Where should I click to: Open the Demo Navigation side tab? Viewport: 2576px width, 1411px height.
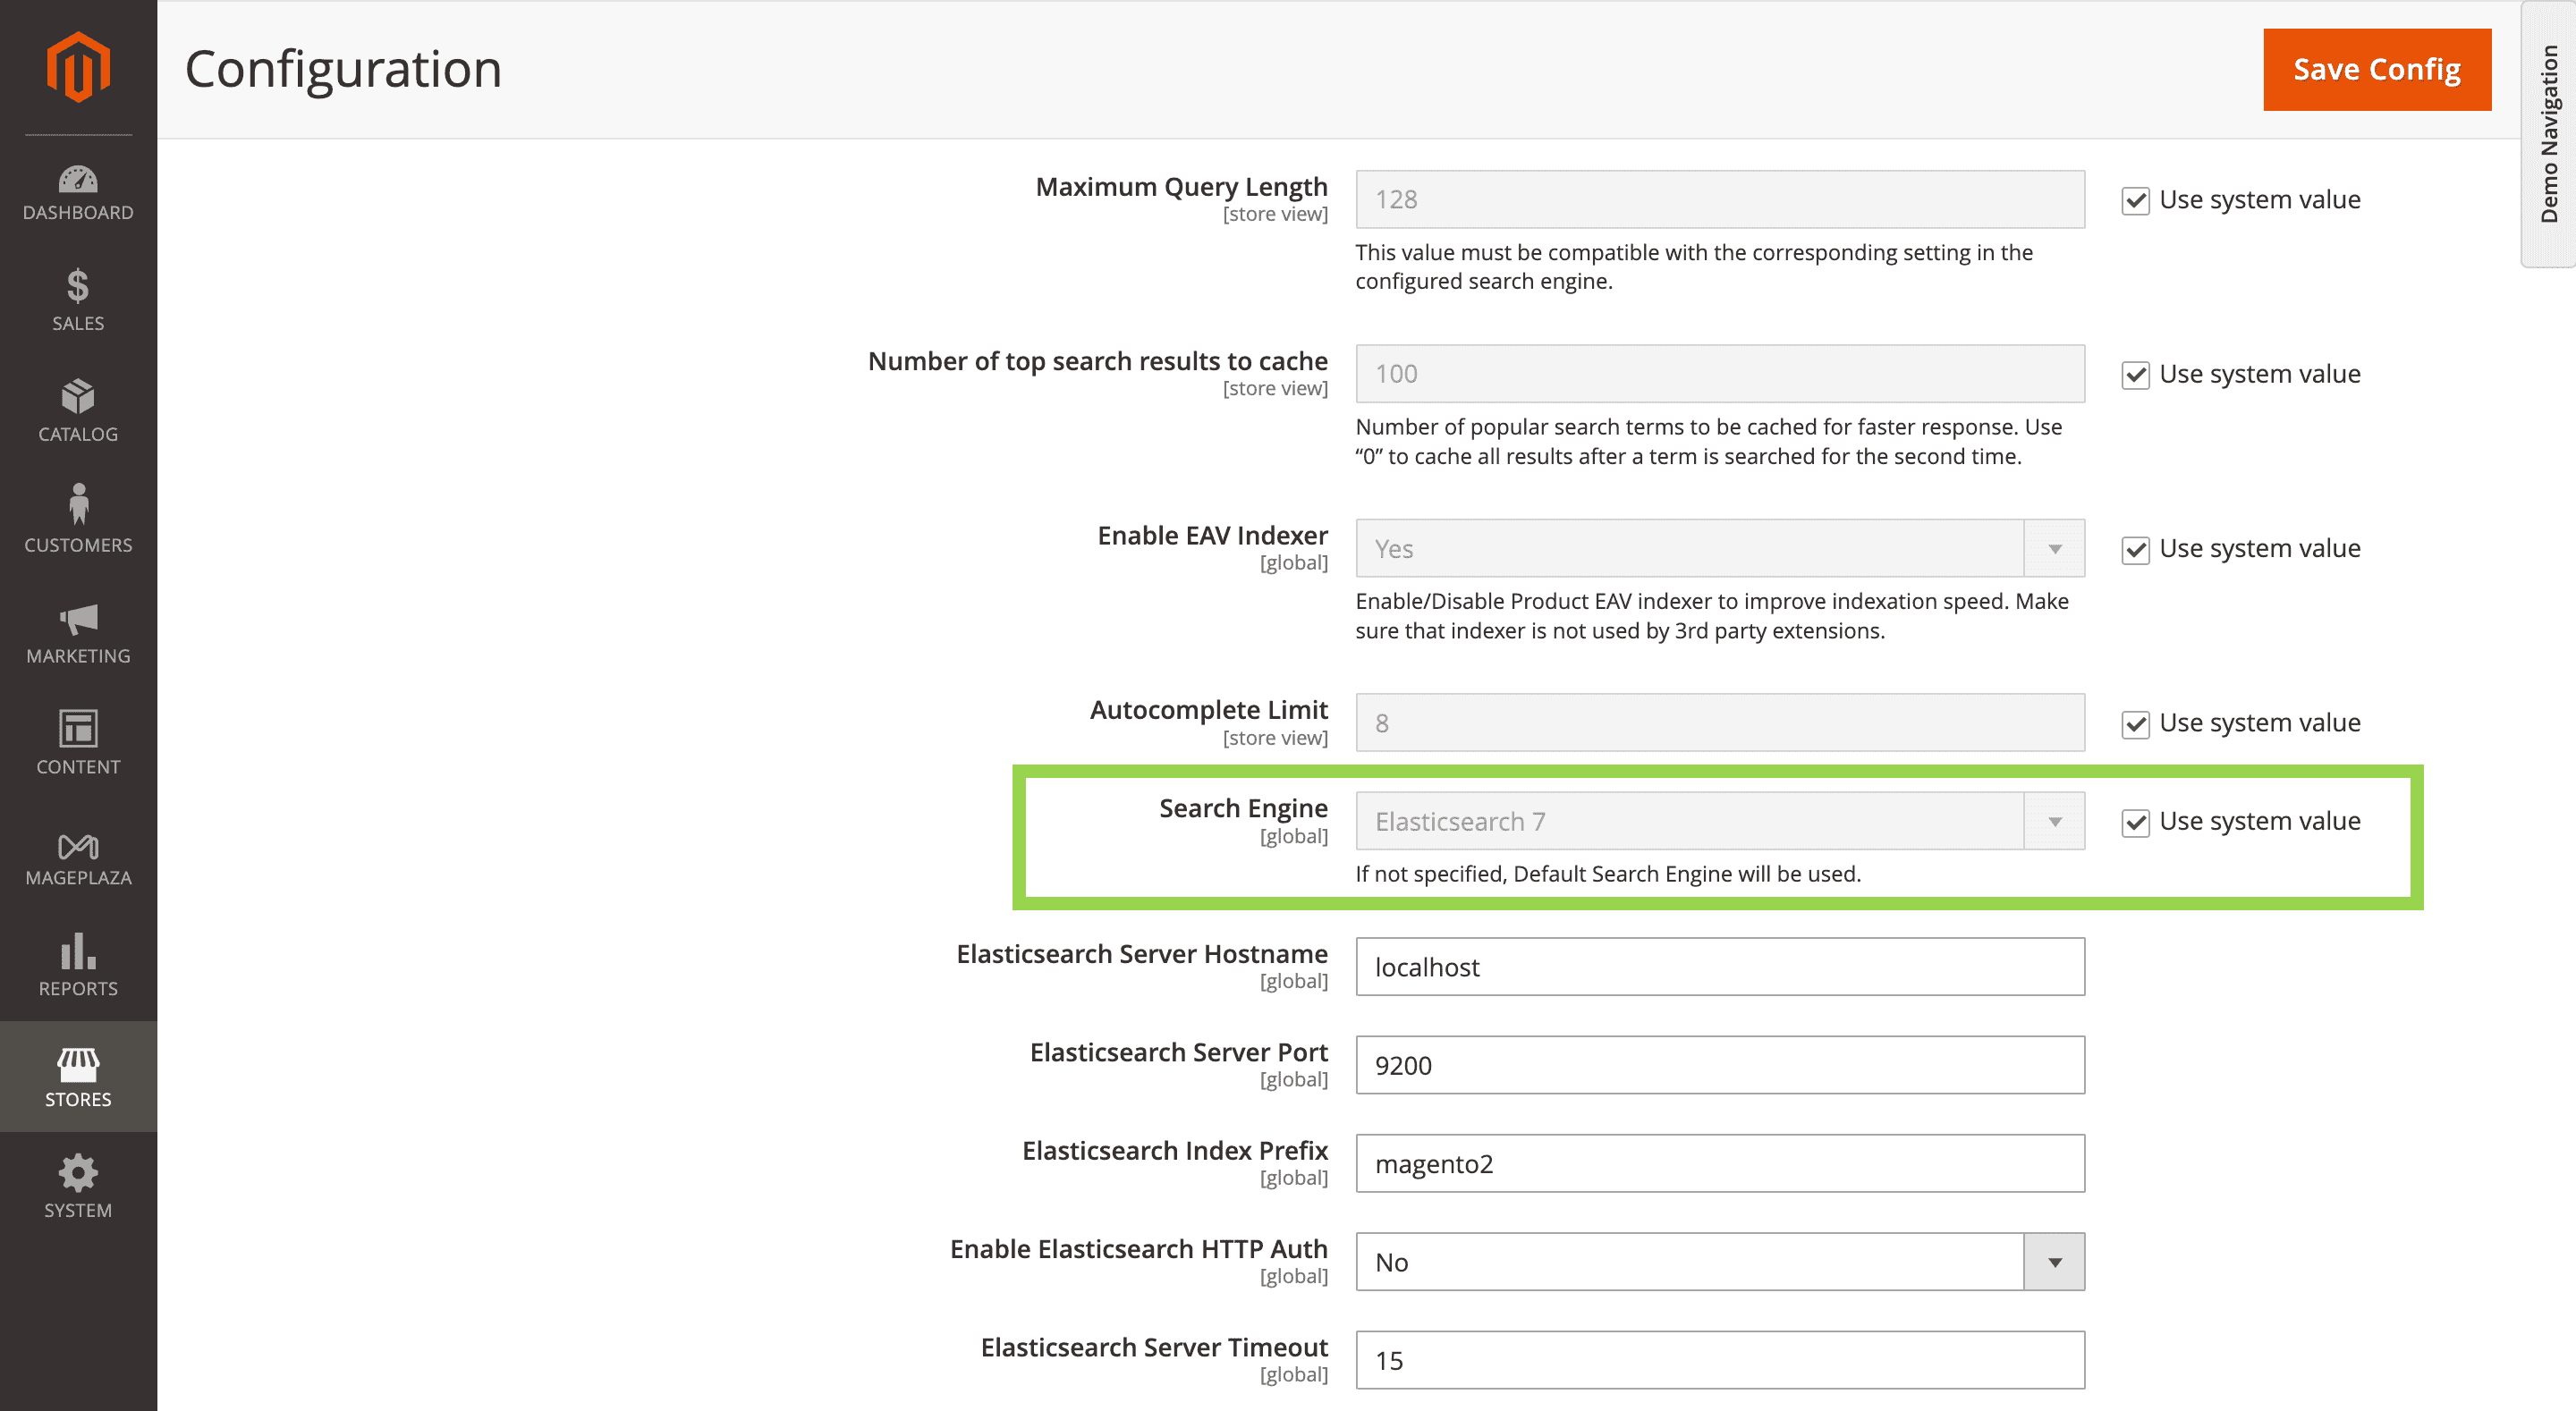pos(2549,134)
